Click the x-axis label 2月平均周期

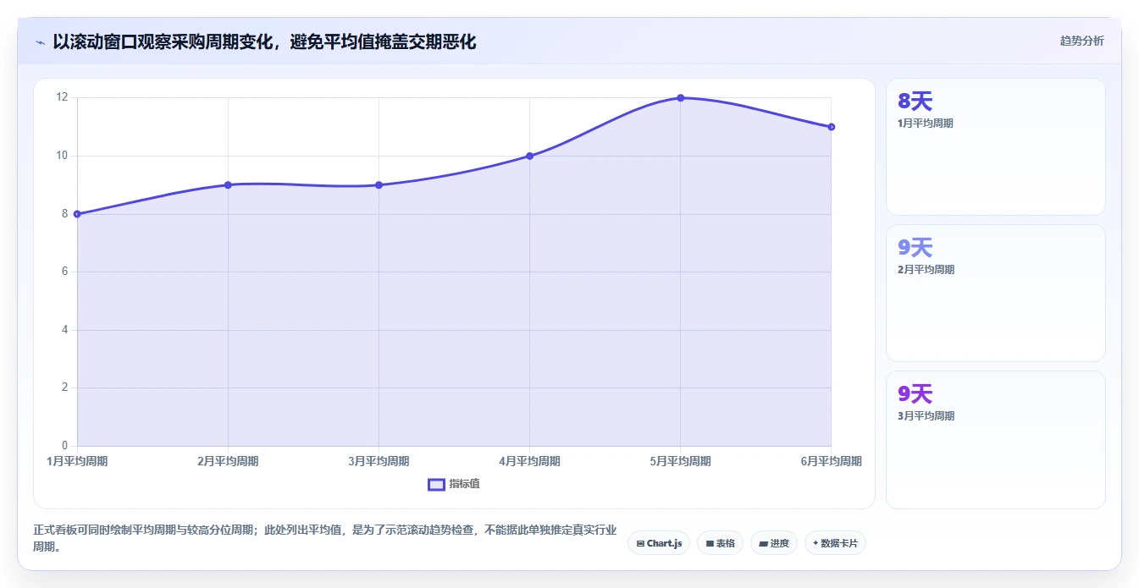(228, 461)
